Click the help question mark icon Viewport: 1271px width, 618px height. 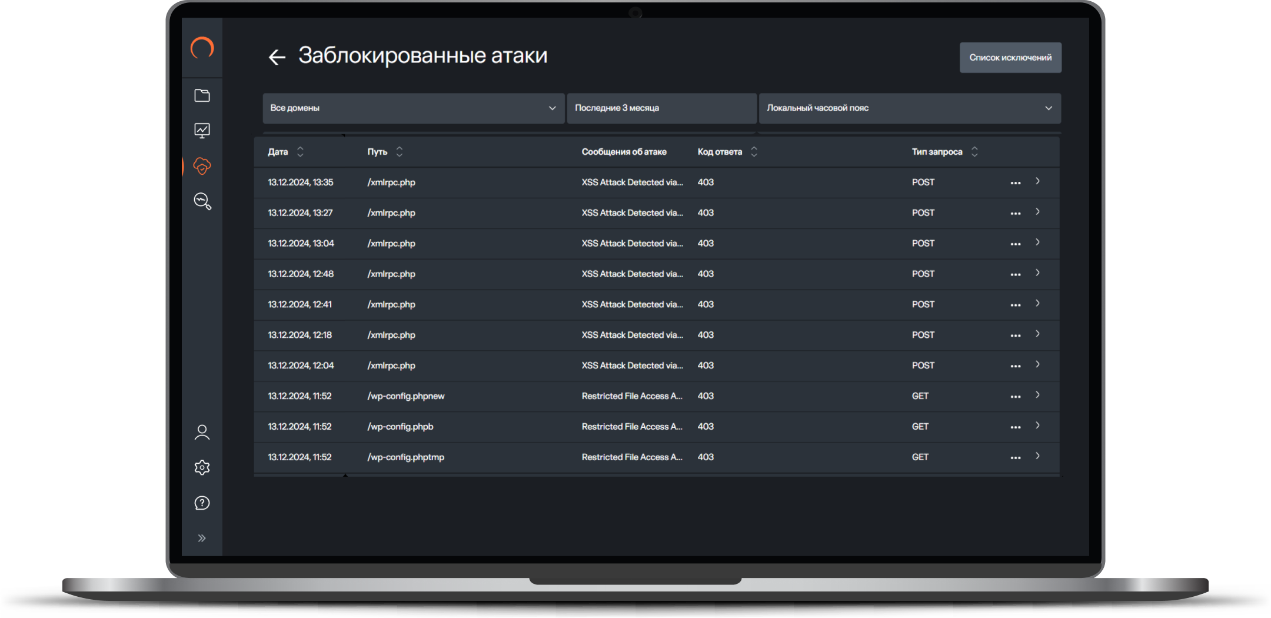click(202, 503)
